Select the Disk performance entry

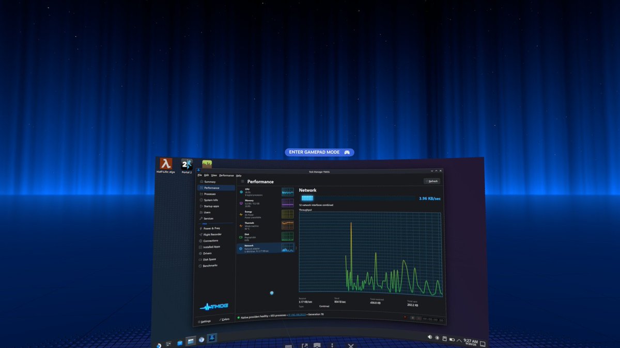point(266,237)
